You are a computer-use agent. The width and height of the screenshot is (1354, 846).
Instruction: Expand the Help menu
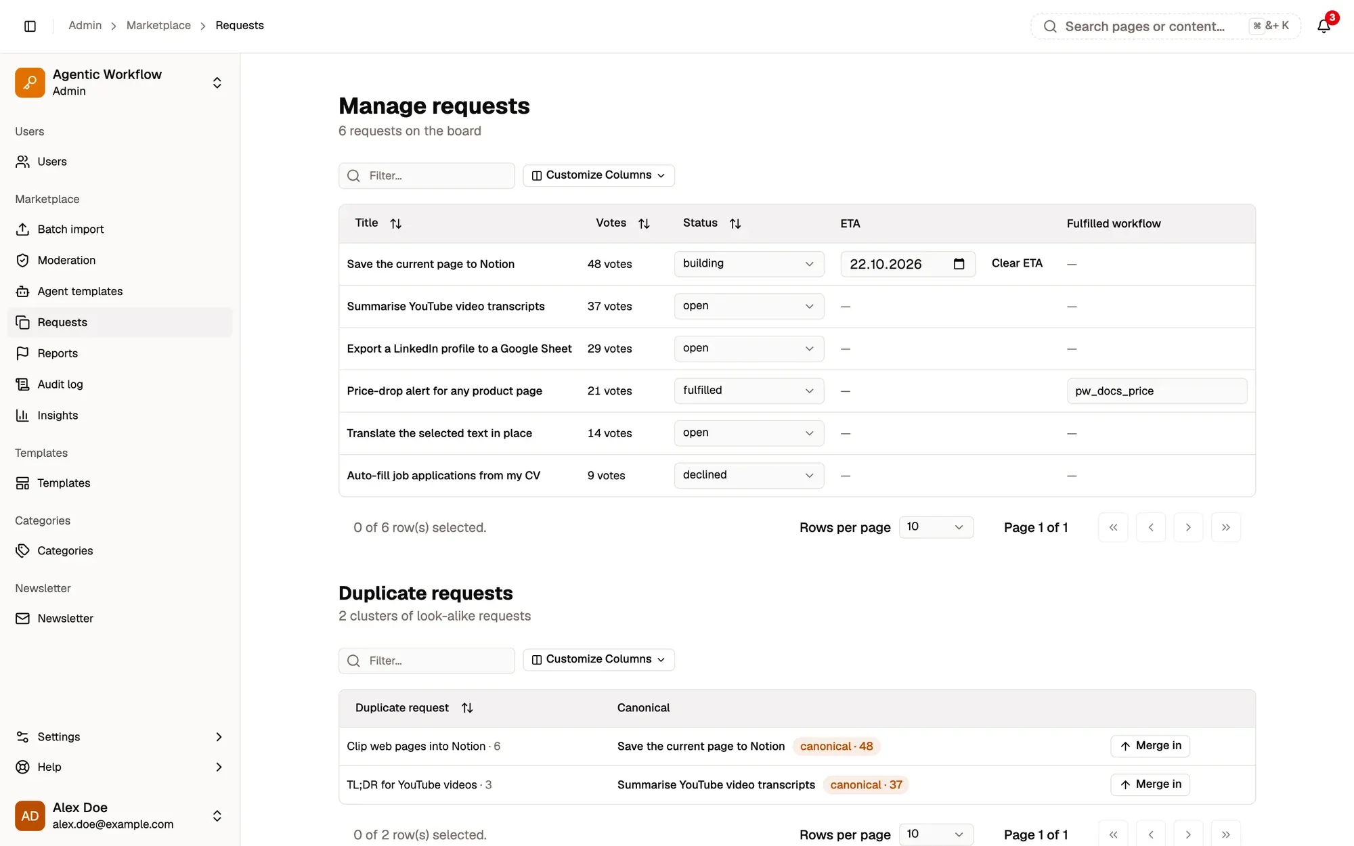[x=120, y=767]
